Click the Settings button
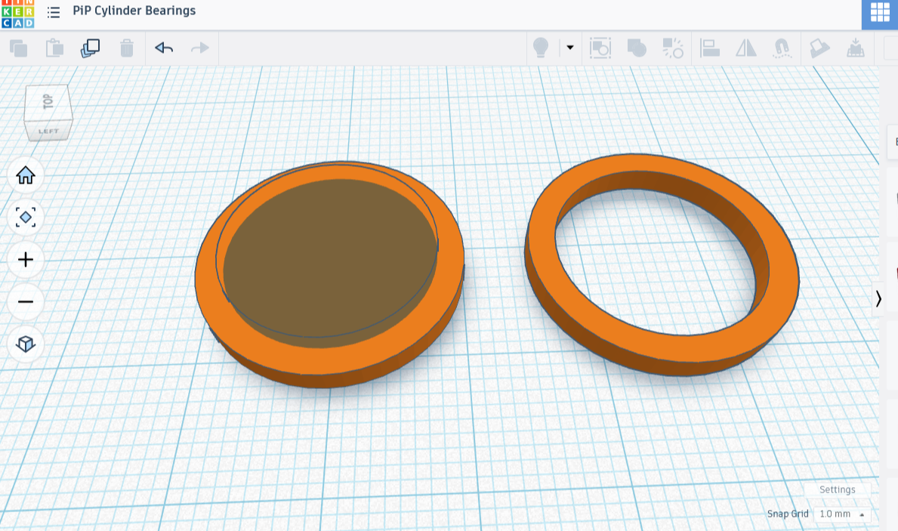The height and width of the screenshot is (531, 898). click(838, 489)
